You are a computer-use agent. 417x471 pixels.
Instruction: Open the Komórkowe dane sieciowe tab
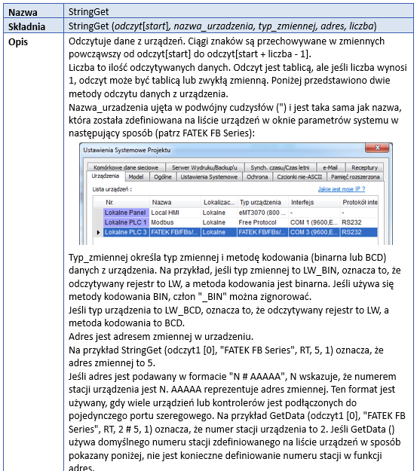[126, 167]
